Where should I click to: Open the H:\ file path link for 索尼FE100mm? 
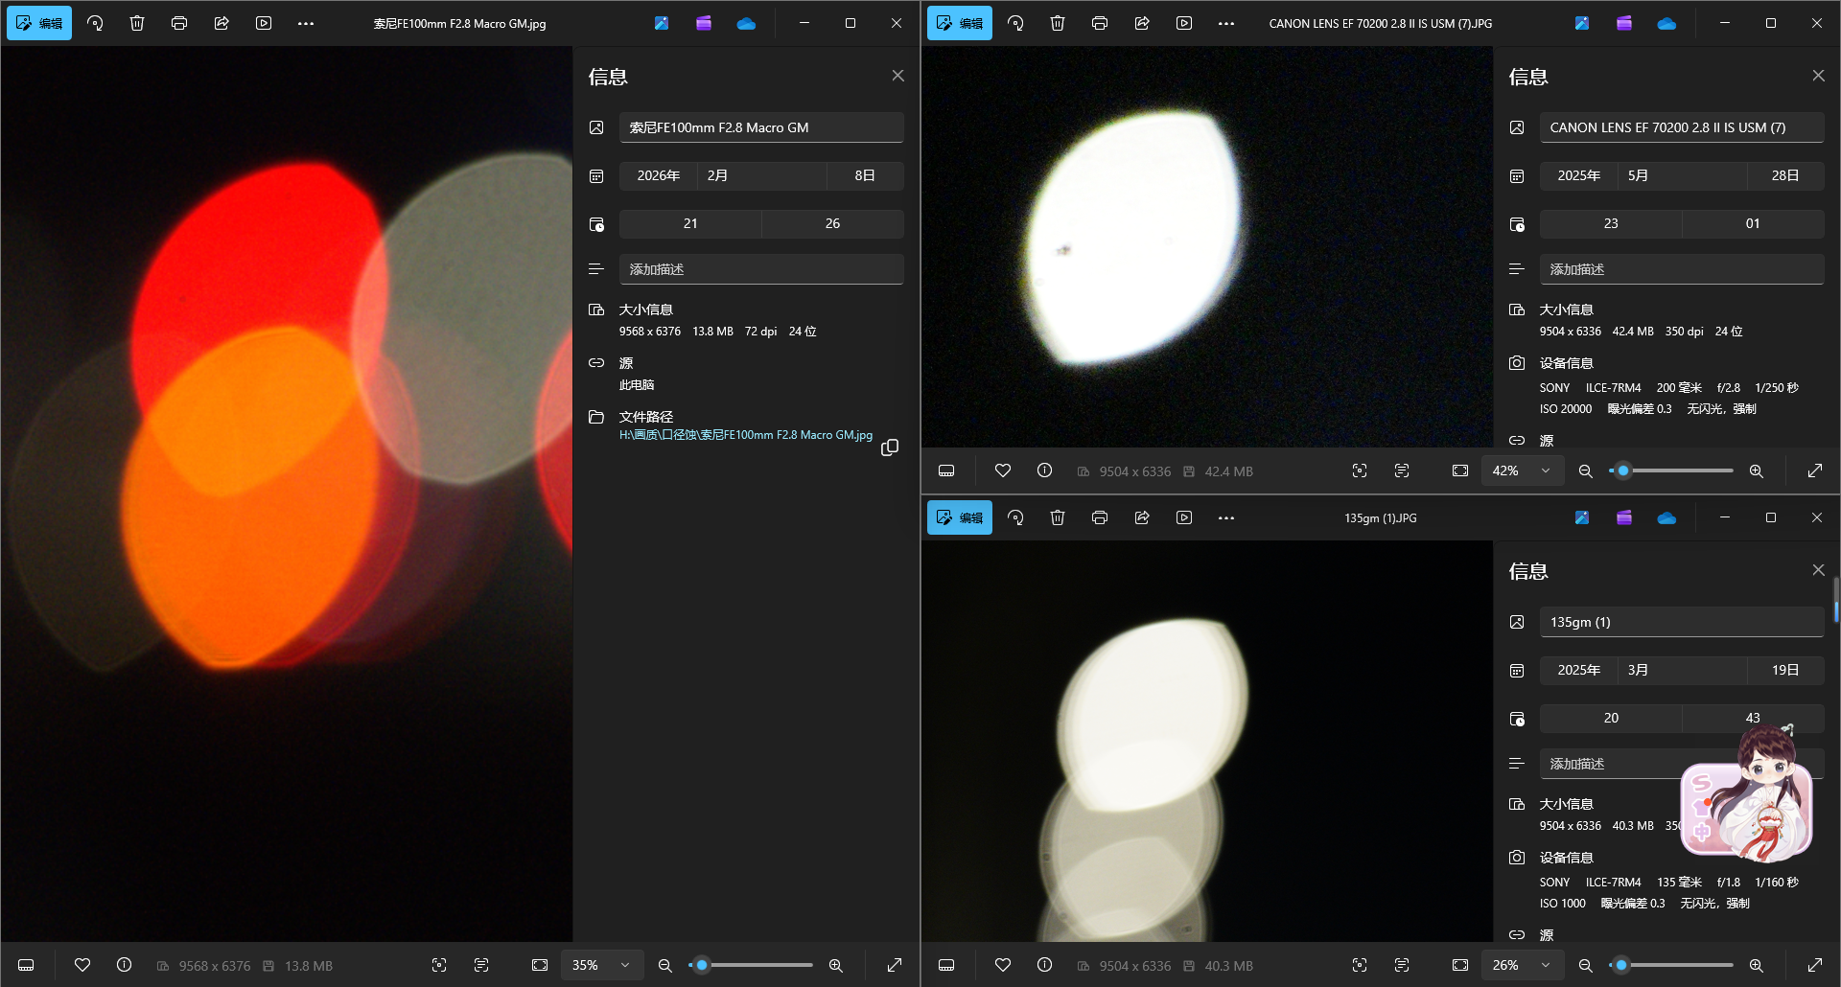tap(745, 435)
